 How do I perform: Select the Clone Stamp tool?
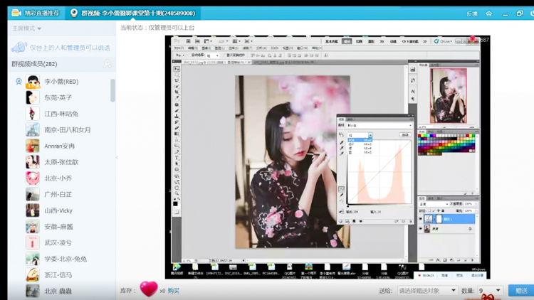(177, 116)
